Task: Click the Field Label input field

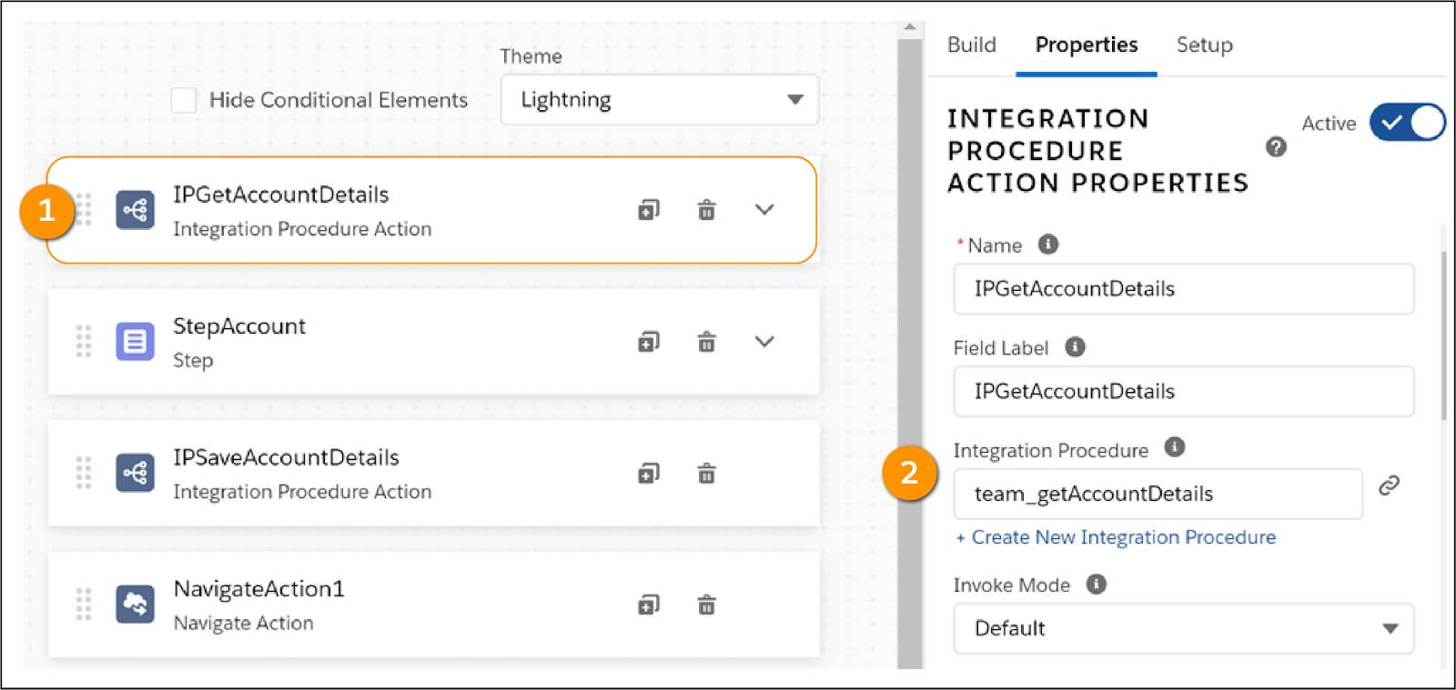Action: pyautogui.click(x=1183, y=392)
